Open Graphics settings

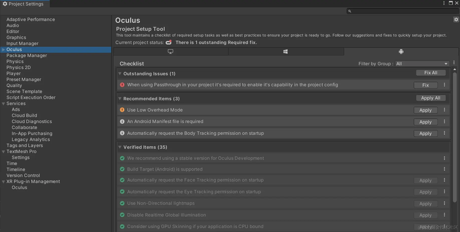coord(16,37)
